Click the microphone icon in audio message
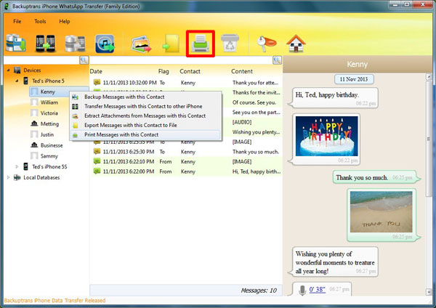This screenshot has height=308, width=436. click(x=302, y=291)
